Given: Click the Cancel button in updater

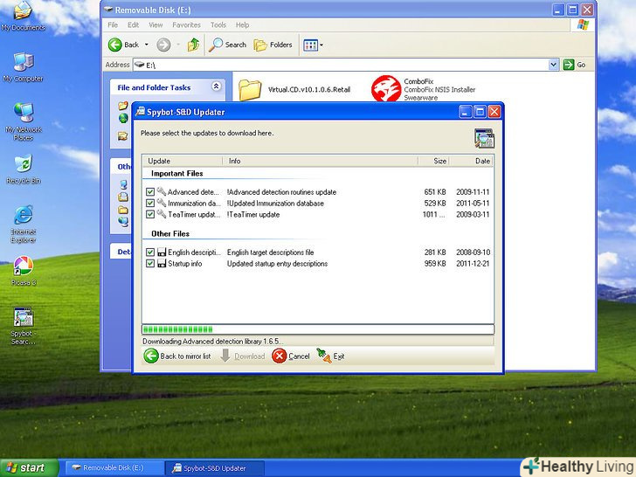Looking at the screenshot, I should tap(291, 356).
